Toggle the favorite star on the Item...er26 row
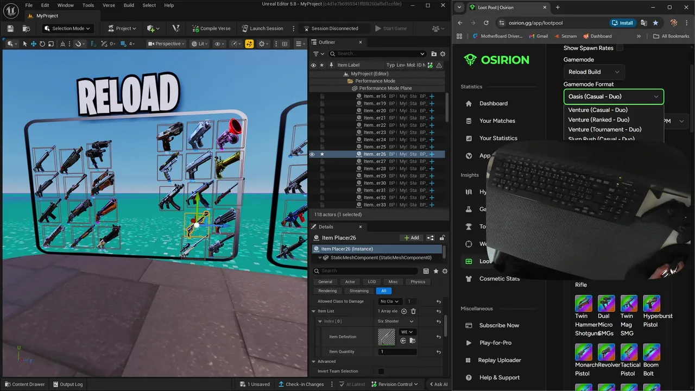695x391 pixels. pyautogui.click(x=322, y=154)
